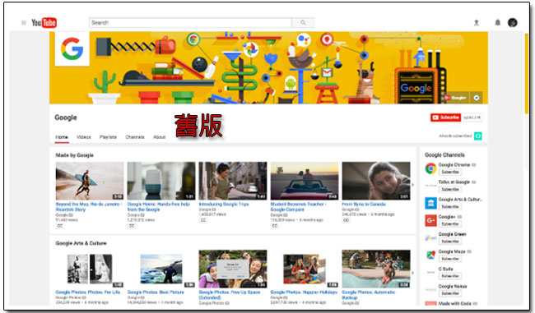Click the Google channel logo avatar
Viewport: 535px width, 313px height.
coord(72,48)
